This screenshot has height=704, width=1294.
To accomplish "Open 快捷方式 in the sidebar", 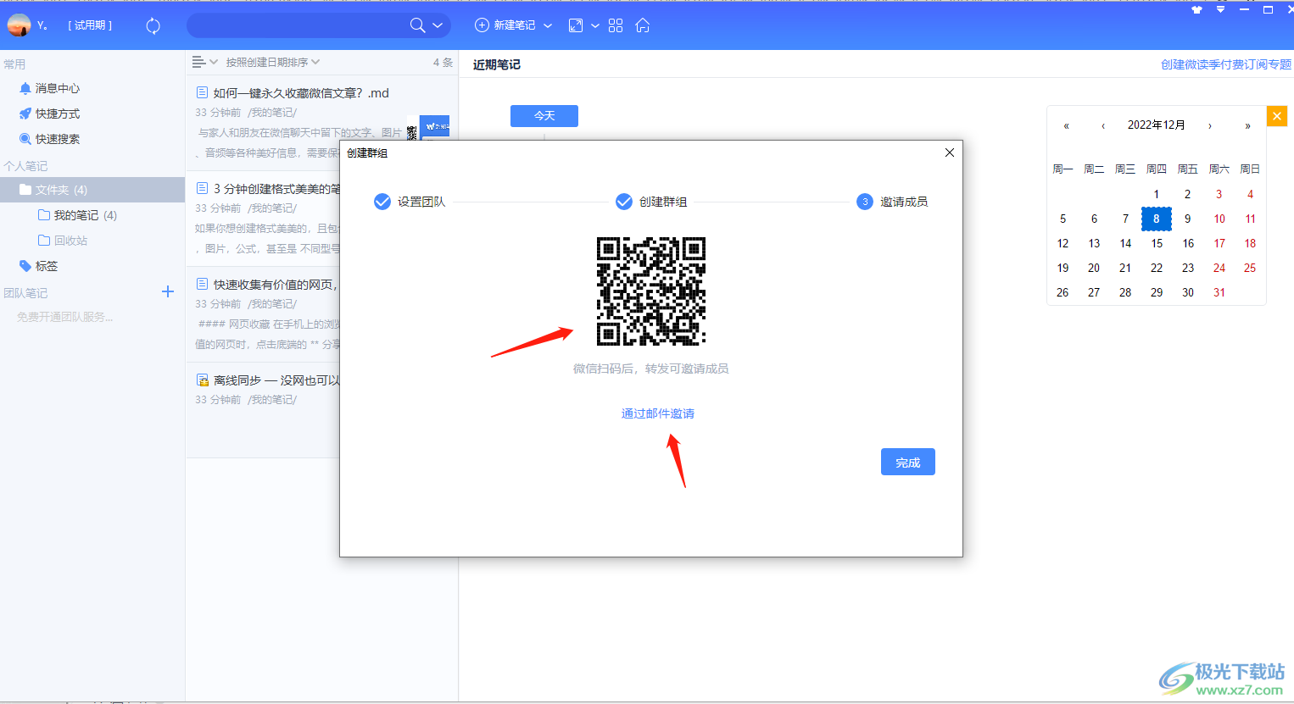I will (x=58, y=114).
